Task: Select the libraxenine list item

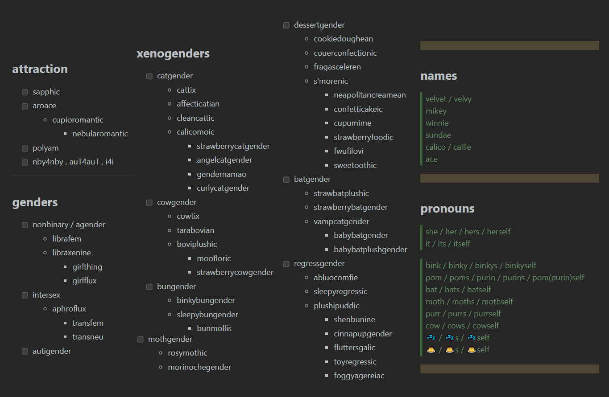Action: [71, 253]
